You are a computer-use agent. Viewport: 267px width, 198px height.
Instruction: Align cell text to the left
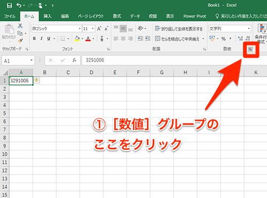point(116,39)
